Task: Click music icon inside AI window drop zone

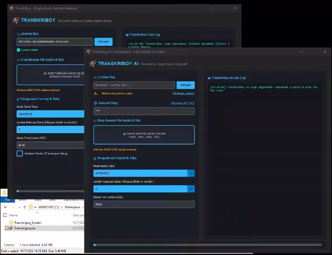Action: [x=124, y=134]
